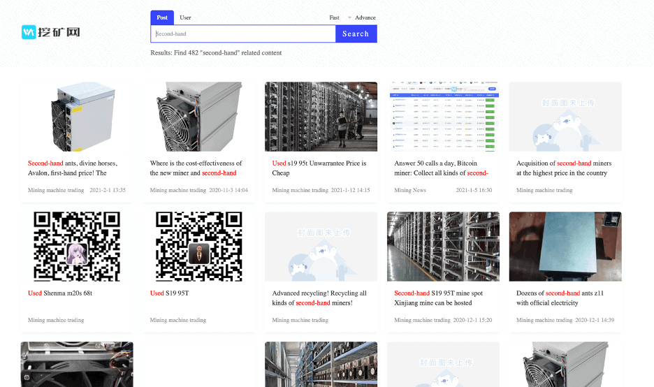
Task: Click the mining network site logo
Action: click(50, 32)
